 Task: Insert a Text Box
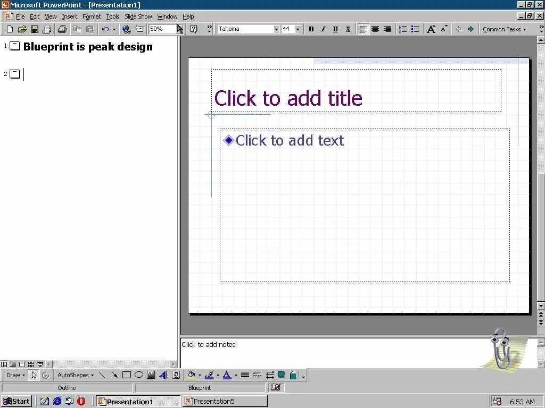[x=151, y=375]
